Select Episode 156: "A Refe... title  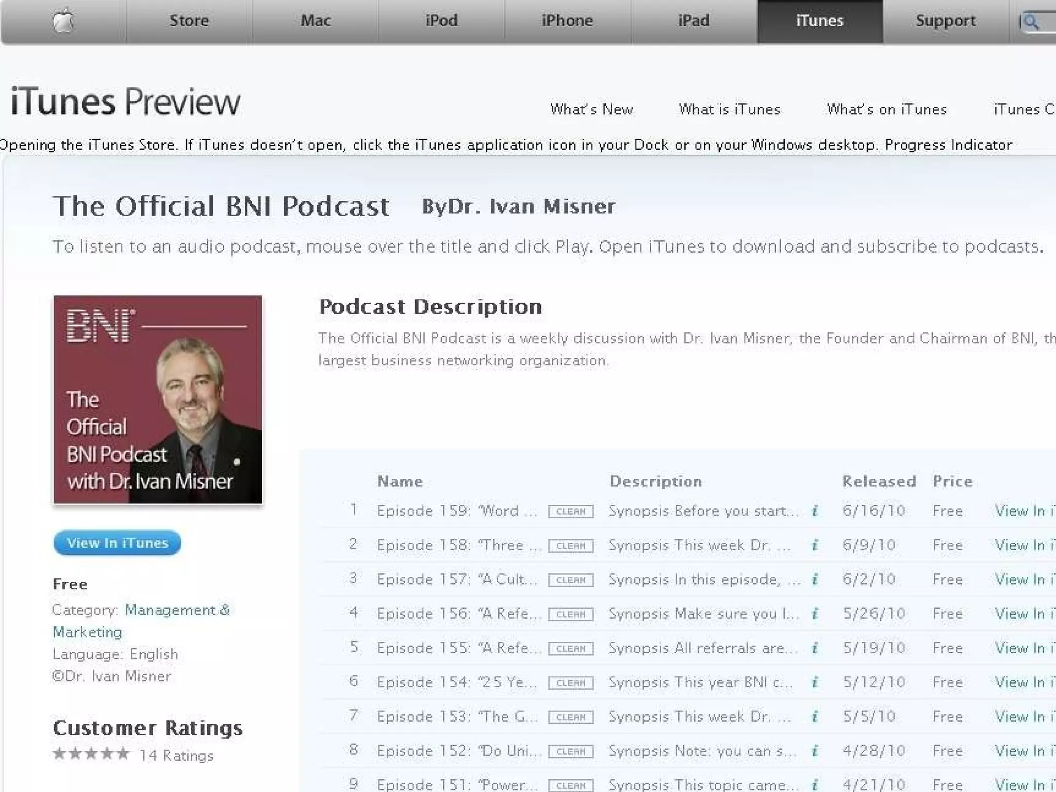coord(459,614)
